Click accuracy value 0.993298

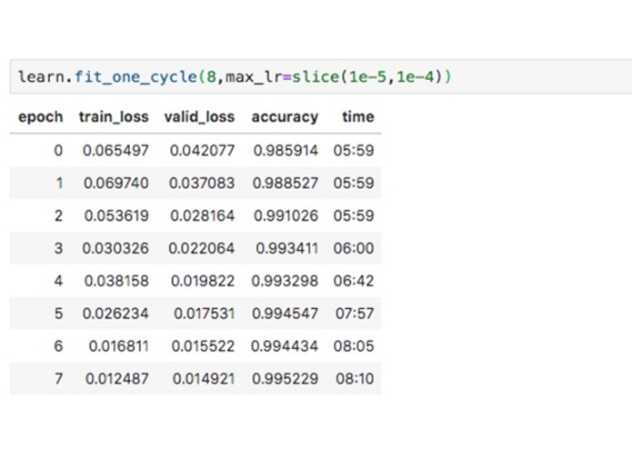pyautogui.click(x=285, y=281)
